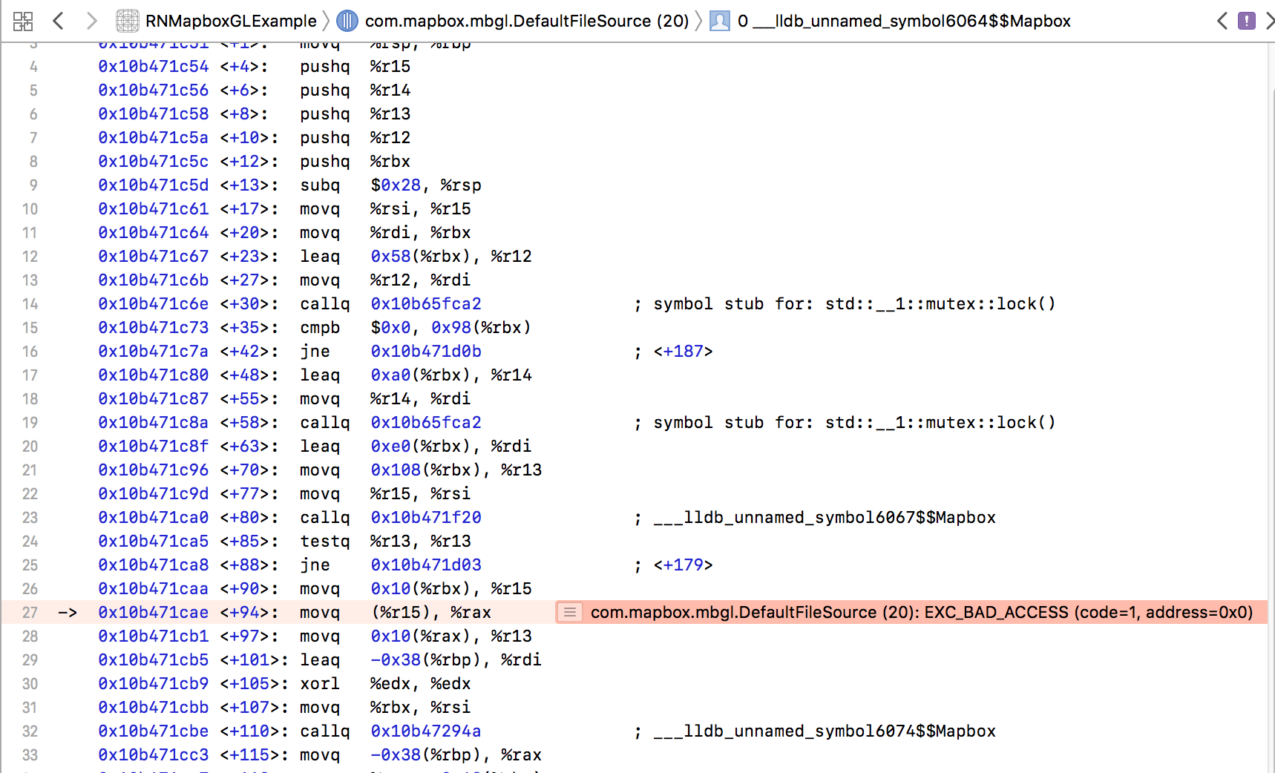Click the purple issue badge at top right

pos(1248,21)
